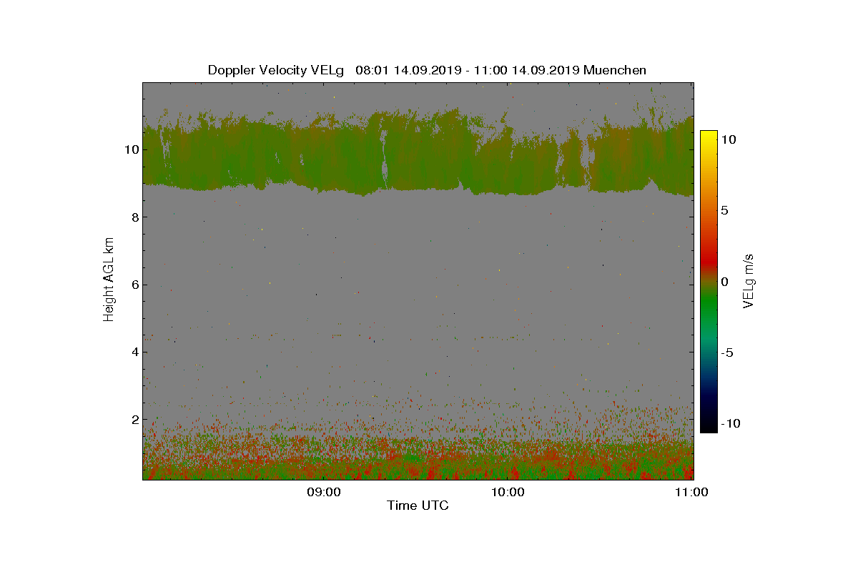Click the '10:00' time tick label
Image resolution: width=858 pixels, height=572 pixels.
[508, 492]
